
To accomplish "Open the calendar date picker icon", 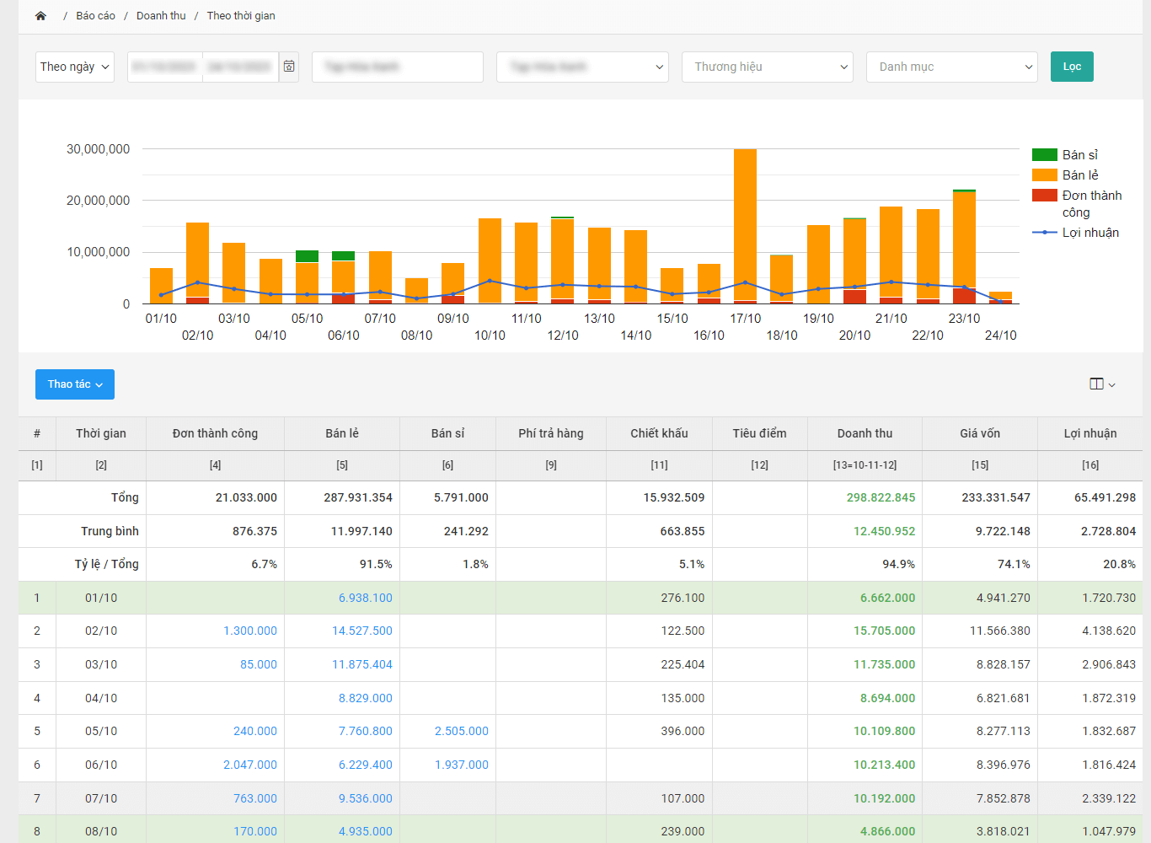I will tap(289, 67).
